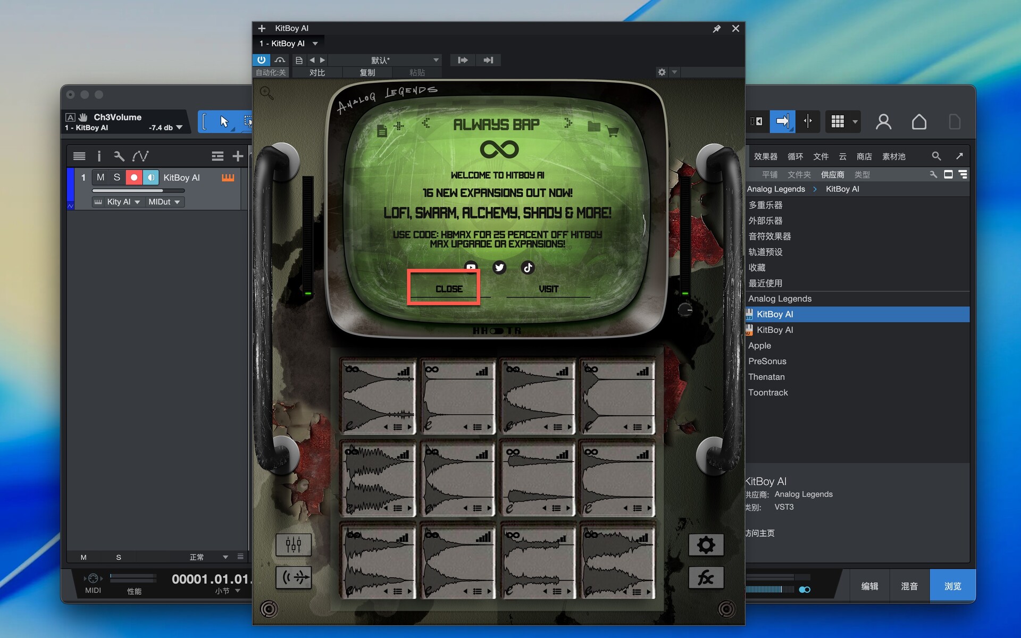Switch to 商店 browser tab

[x=864, y=156]
